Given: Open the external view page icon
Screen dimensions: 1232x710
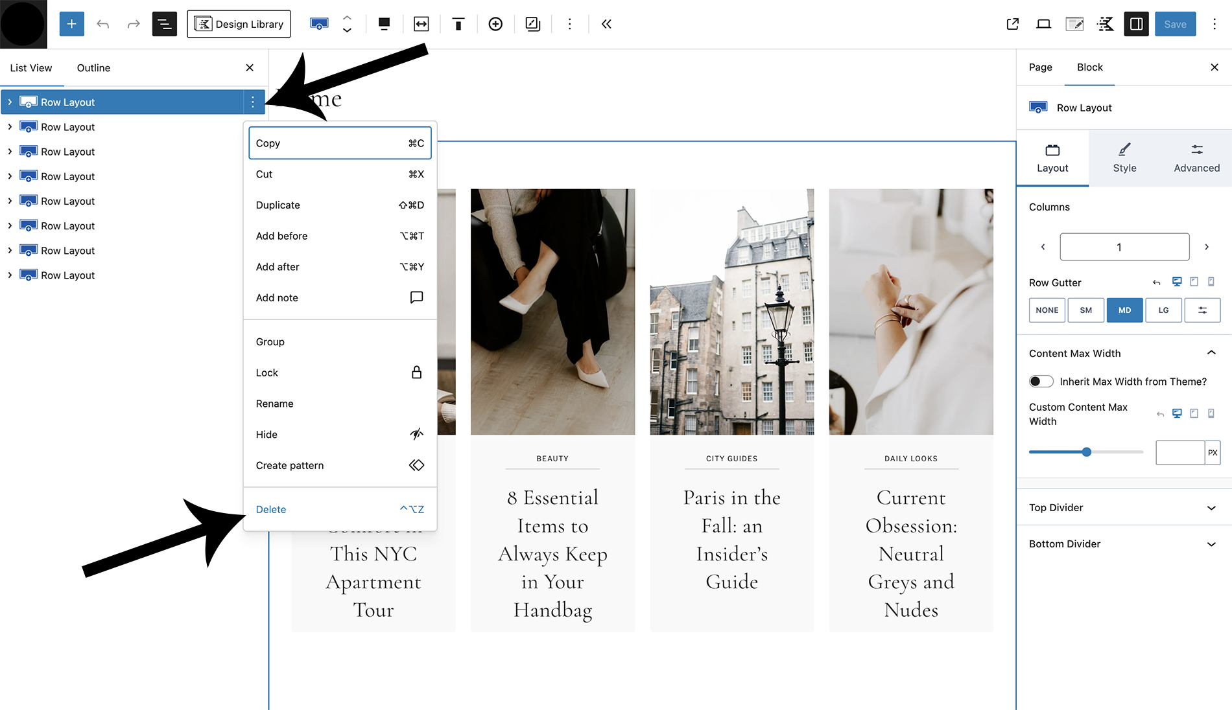Looking at the screenshot, I should tap(1012, 24).
